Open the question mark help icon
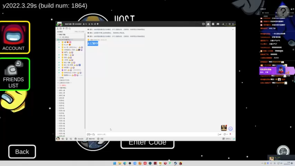 click(x=283, y=12)
